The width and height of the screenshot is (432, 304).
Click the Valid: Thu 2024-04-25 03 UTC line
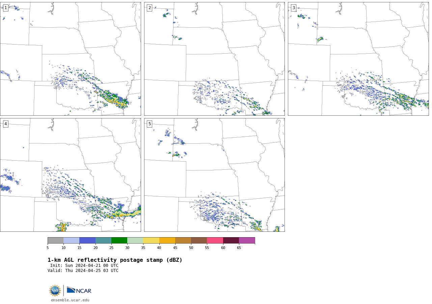(x=83, y=271)
